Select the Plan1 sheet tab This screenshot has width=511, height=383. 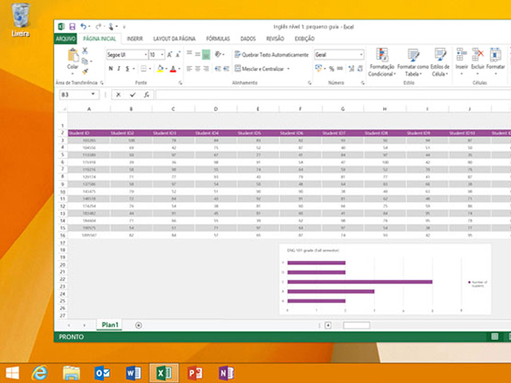pos(110,325)
